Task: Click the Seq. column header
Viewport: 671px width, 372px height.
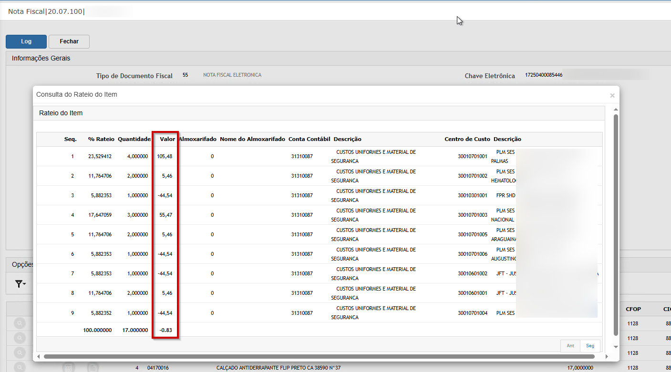Action: pos(71,139)
